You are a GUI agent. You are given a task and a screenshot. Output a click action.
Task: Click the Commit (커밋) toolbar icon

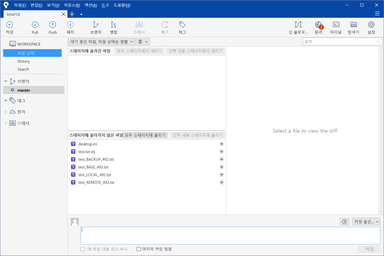click(9, 28)
